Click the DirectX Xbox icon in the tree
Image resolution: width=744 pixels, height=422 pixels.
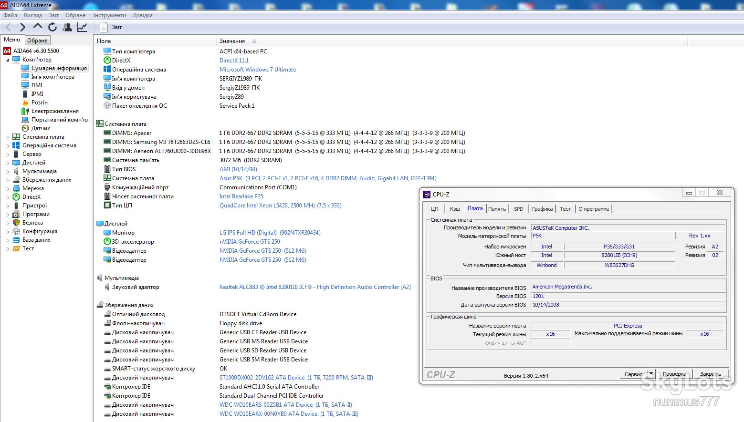[16, 197]
